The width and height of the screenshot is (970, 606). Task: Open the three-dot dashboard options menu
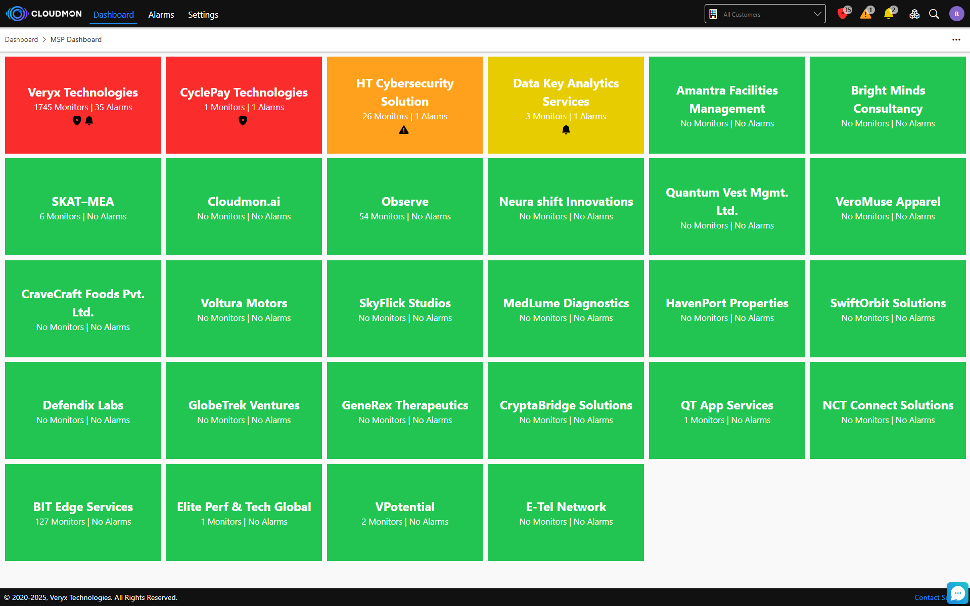[956, 39]
